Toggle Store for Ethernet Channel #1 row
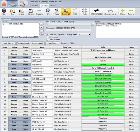Image resolution: width=140 pixels, height=132 pixels. pyautogui.click(x=26, y=97)
